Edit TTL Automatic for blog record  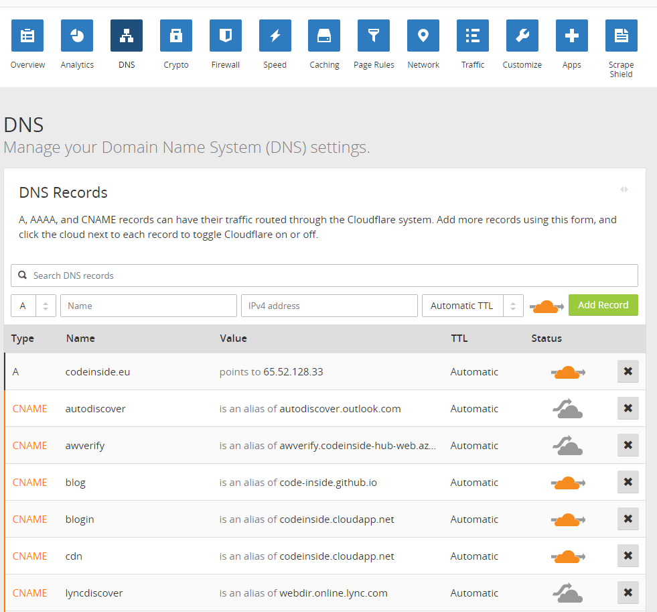tap(474, 483)
